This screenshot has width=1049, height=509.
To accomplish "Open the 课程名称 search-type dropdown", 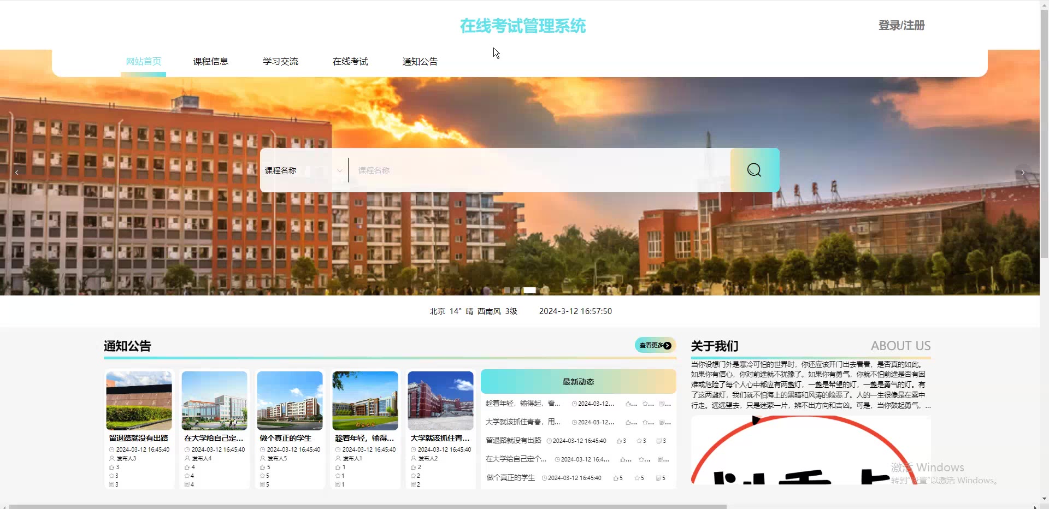I will click(304, 170).
